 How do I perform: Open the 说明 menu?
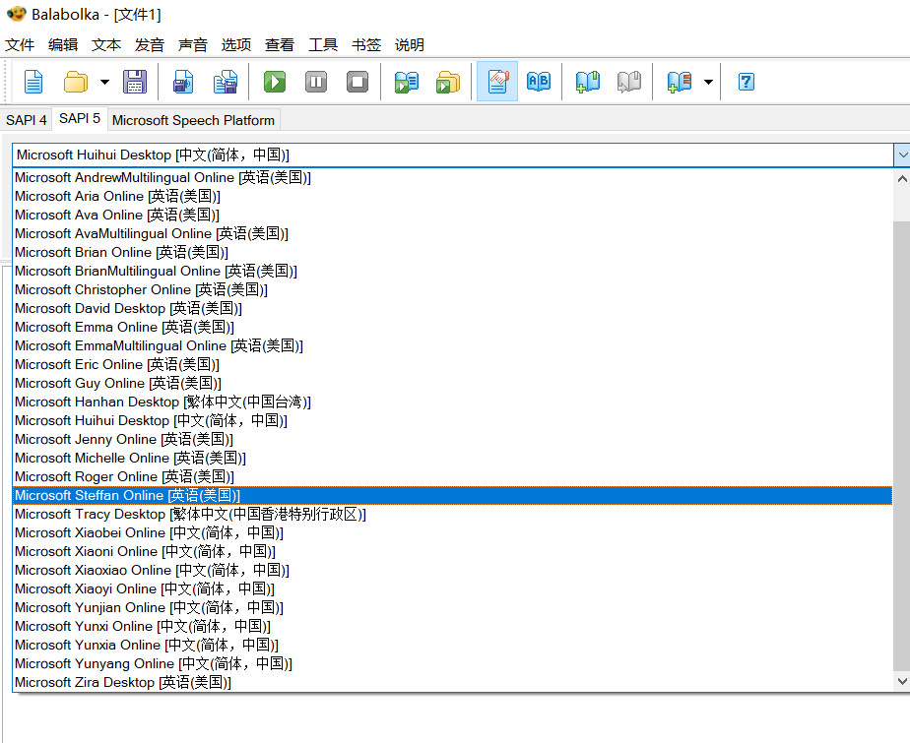click(410, 44)
